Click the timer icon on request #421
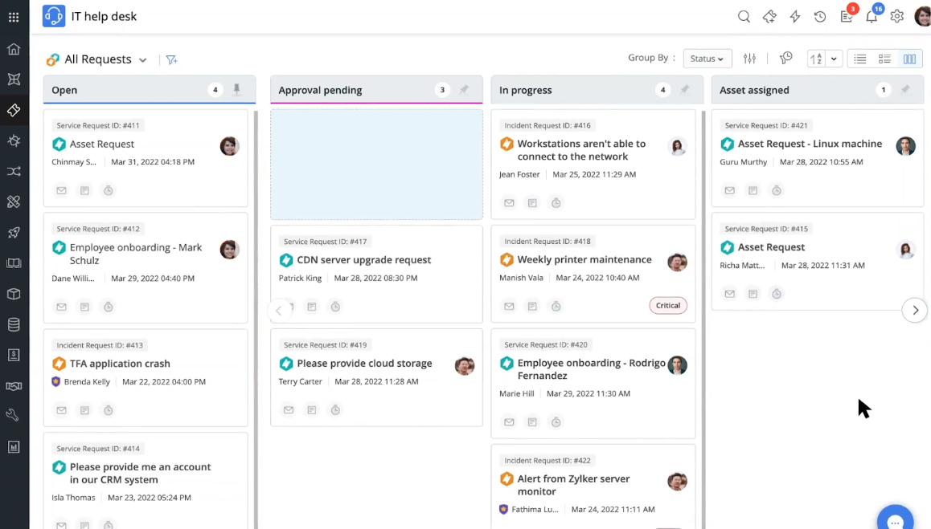 pyautogui.click(x=777, y=190)
